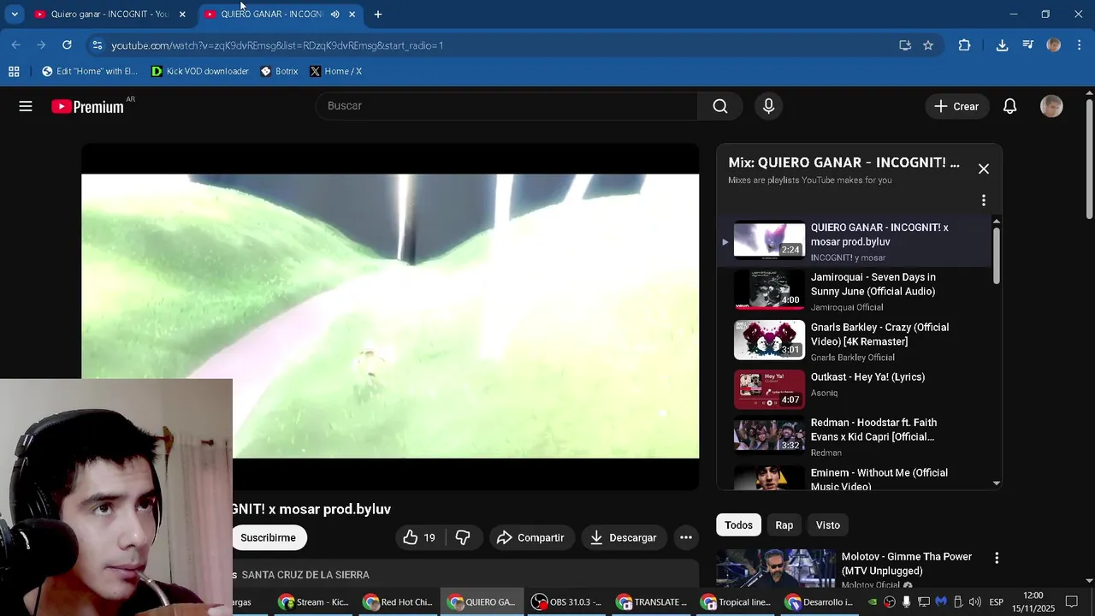The height and width of the screenshot is (616, 1095).
Task: Open the YouTube guide hamburger menu
Action: (26, 106)
